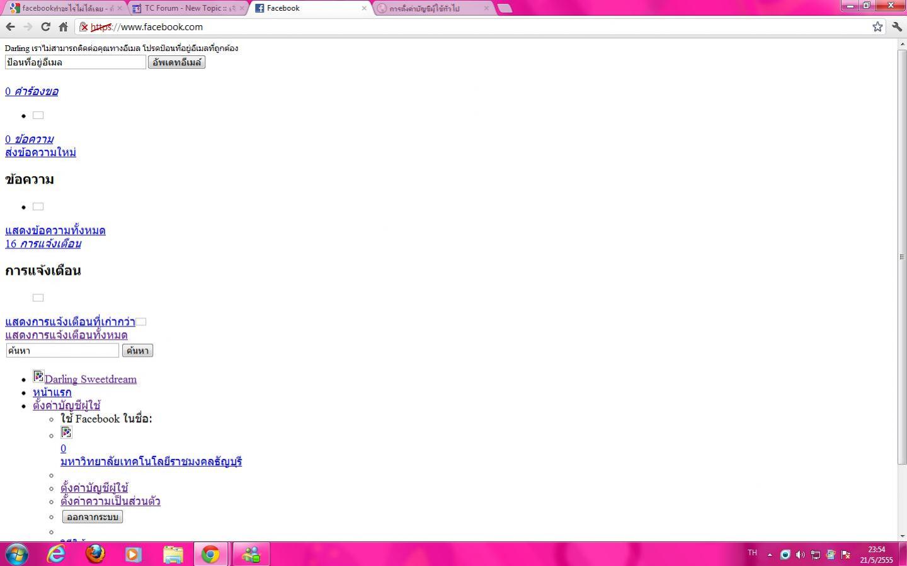Bookmark this page with the star icon
Image resolution: width=907 pixels, height=566 pixels.
[877, 26]
